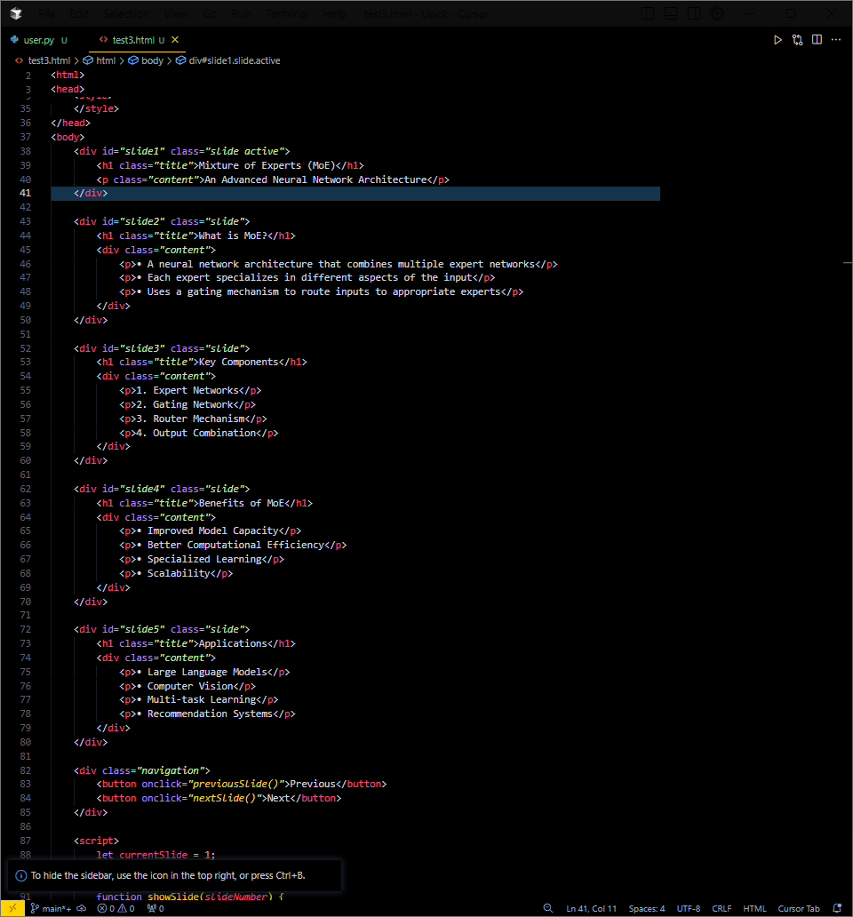Screen dimensions: 853x917
Task: Close the test3.html tab
Action: pyautogui.click(x=175, y=40)
